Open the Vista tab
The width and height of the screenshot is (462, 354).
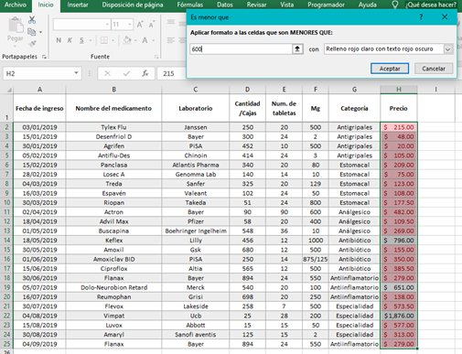tap(287, 5)
